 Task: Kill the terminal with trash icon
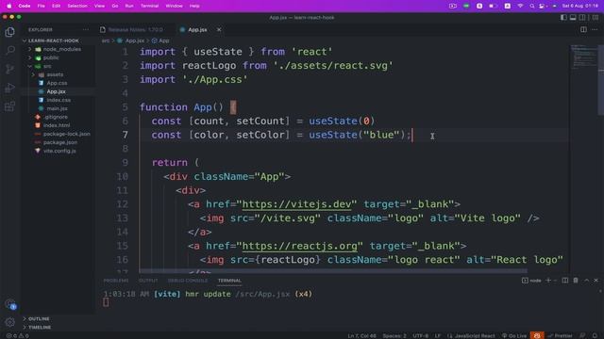pyautogui.click(x=576, y=281)
